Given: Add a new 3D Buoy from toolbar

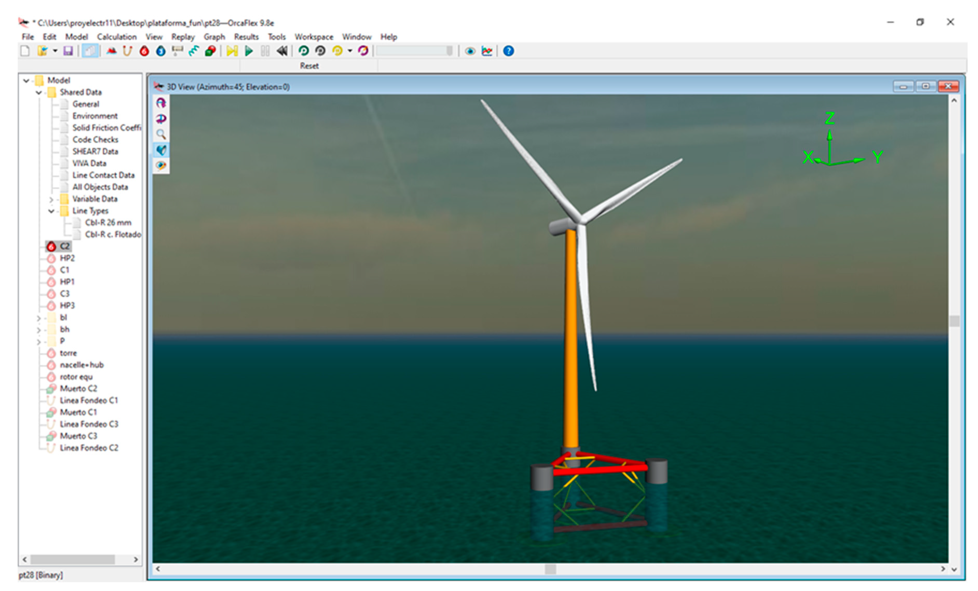Looking at the screenshot, I should (161, 51).
